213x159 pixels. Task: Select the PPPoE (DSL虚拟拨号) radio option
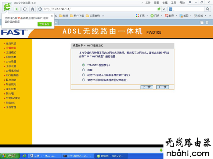click(x=83, y=65)
